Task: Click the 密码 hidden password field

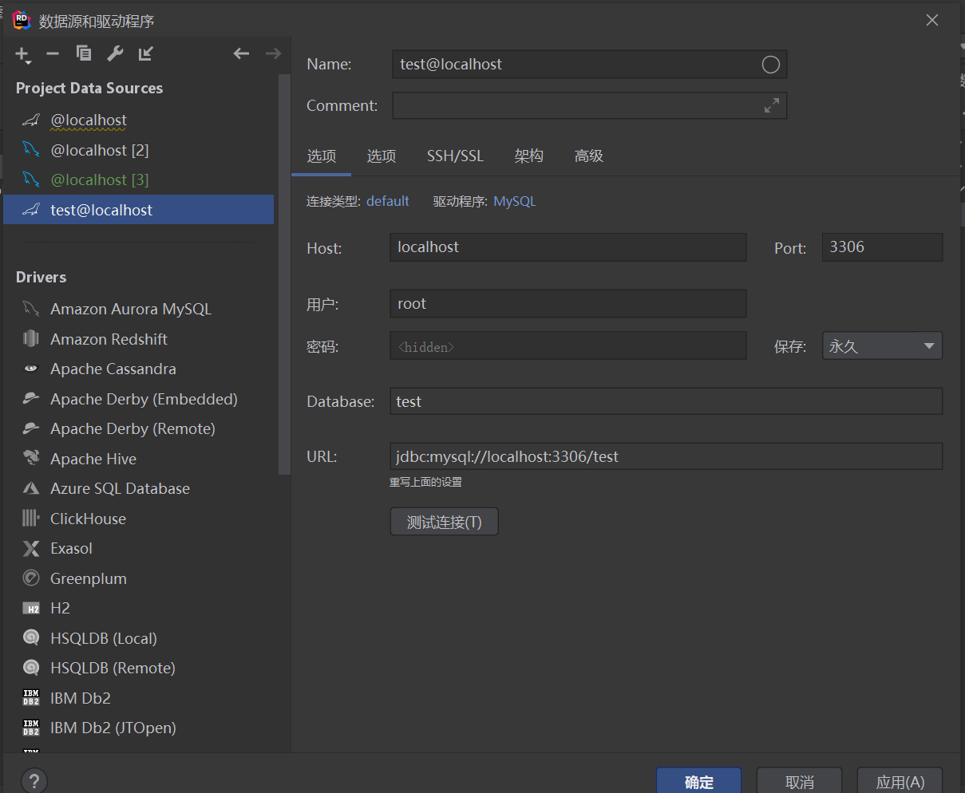Action: tap(568, 346)
